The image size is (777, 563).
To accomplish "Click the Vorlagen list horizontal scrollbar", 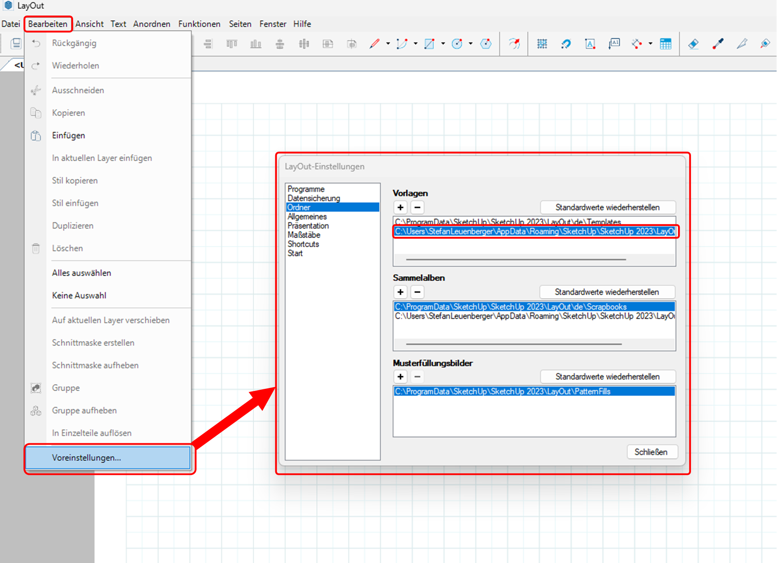I will [516, 260].
